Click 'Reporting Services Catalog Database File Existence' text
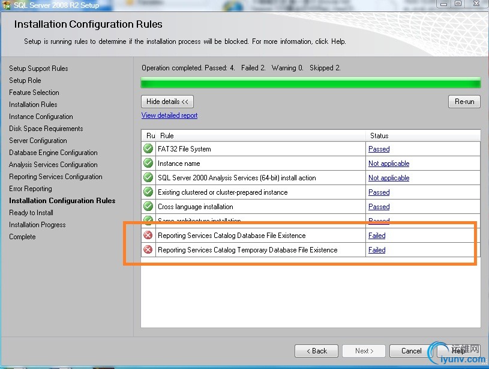This screenshot has width=489, height=369. click(x=232, y=235)
